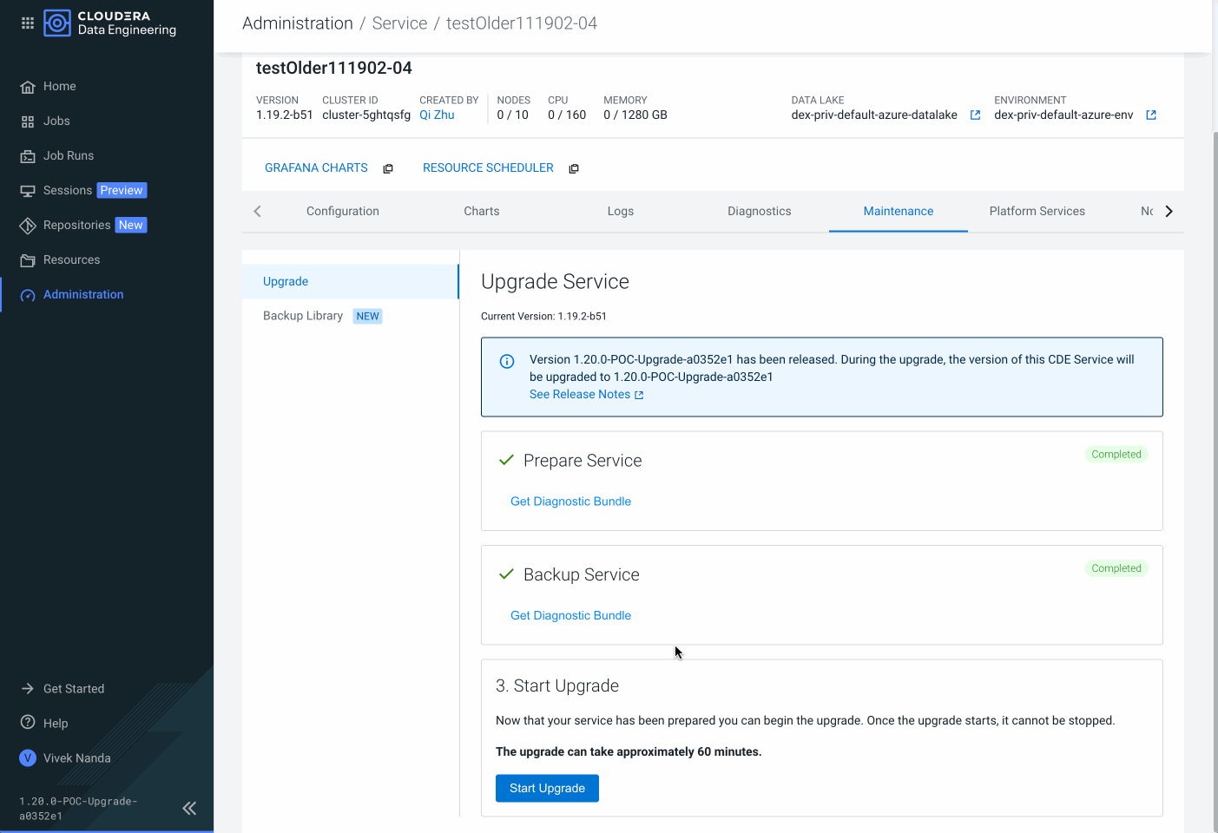Image resolution: width=1218 pixels, height=833 pixels.
Task: Open the Sessions preview page
Action: click(x=68, y=190)
